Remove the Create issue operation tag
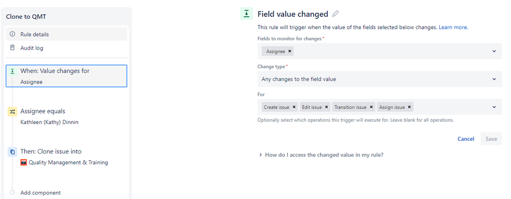 [294, 107]
